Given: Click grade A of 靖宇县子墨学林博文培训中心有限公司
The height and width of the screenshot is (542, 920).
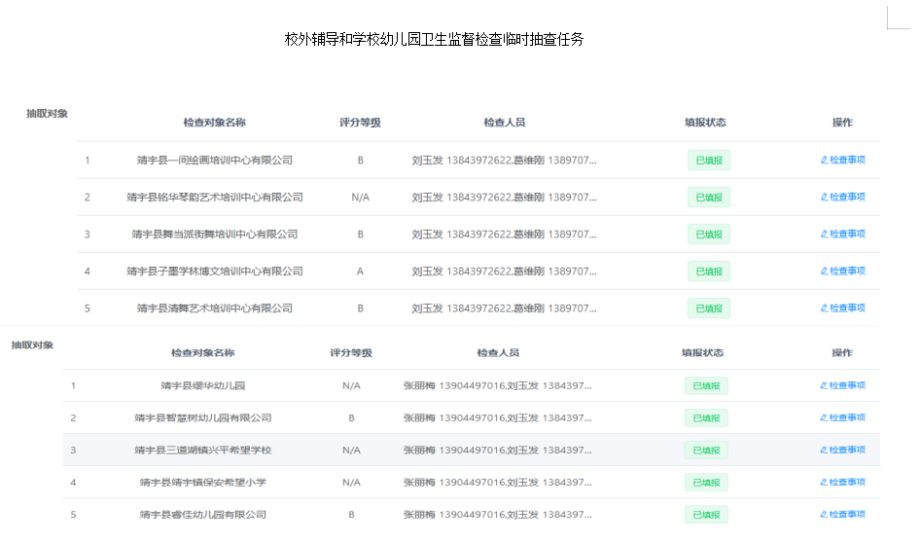Looking at the screenshot, I should 360,271.
